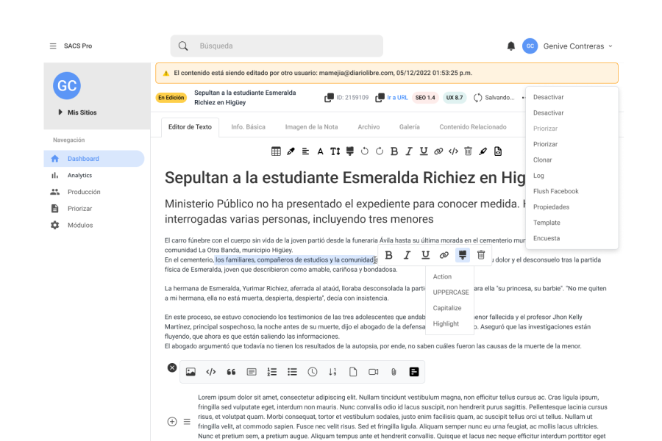
Task: Toggle the hamburger menu beside SACS Pro
Action: 53,46
